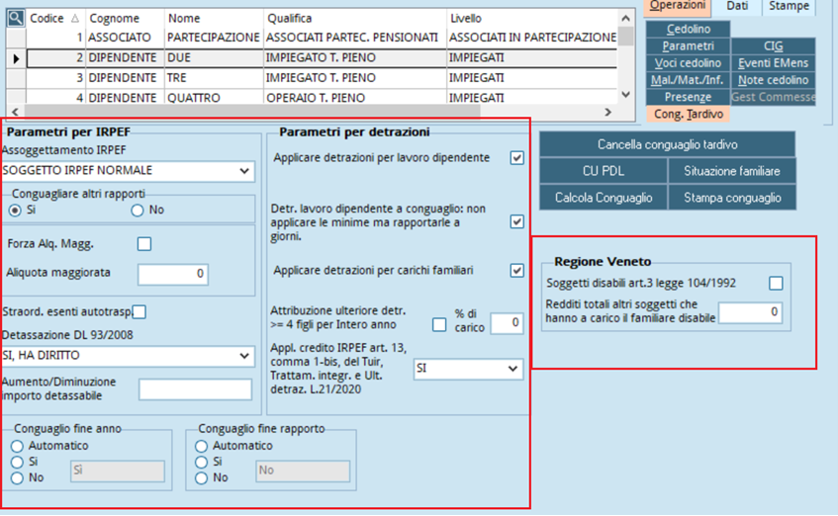The width and height of the screenshot is (838, 516).
Task: Toggle Straord. esenti autotrasp. checkbox
Action: pos(139,312)
